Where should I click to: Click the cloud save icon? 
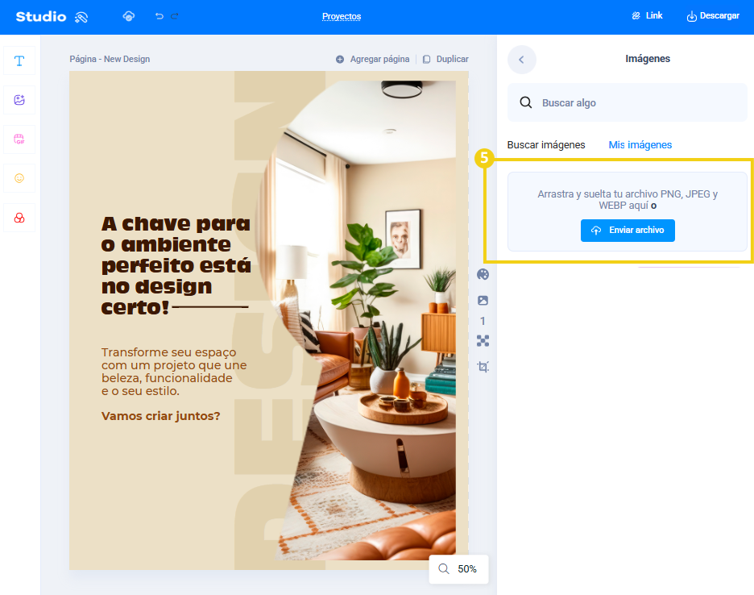tap(128, 16)
